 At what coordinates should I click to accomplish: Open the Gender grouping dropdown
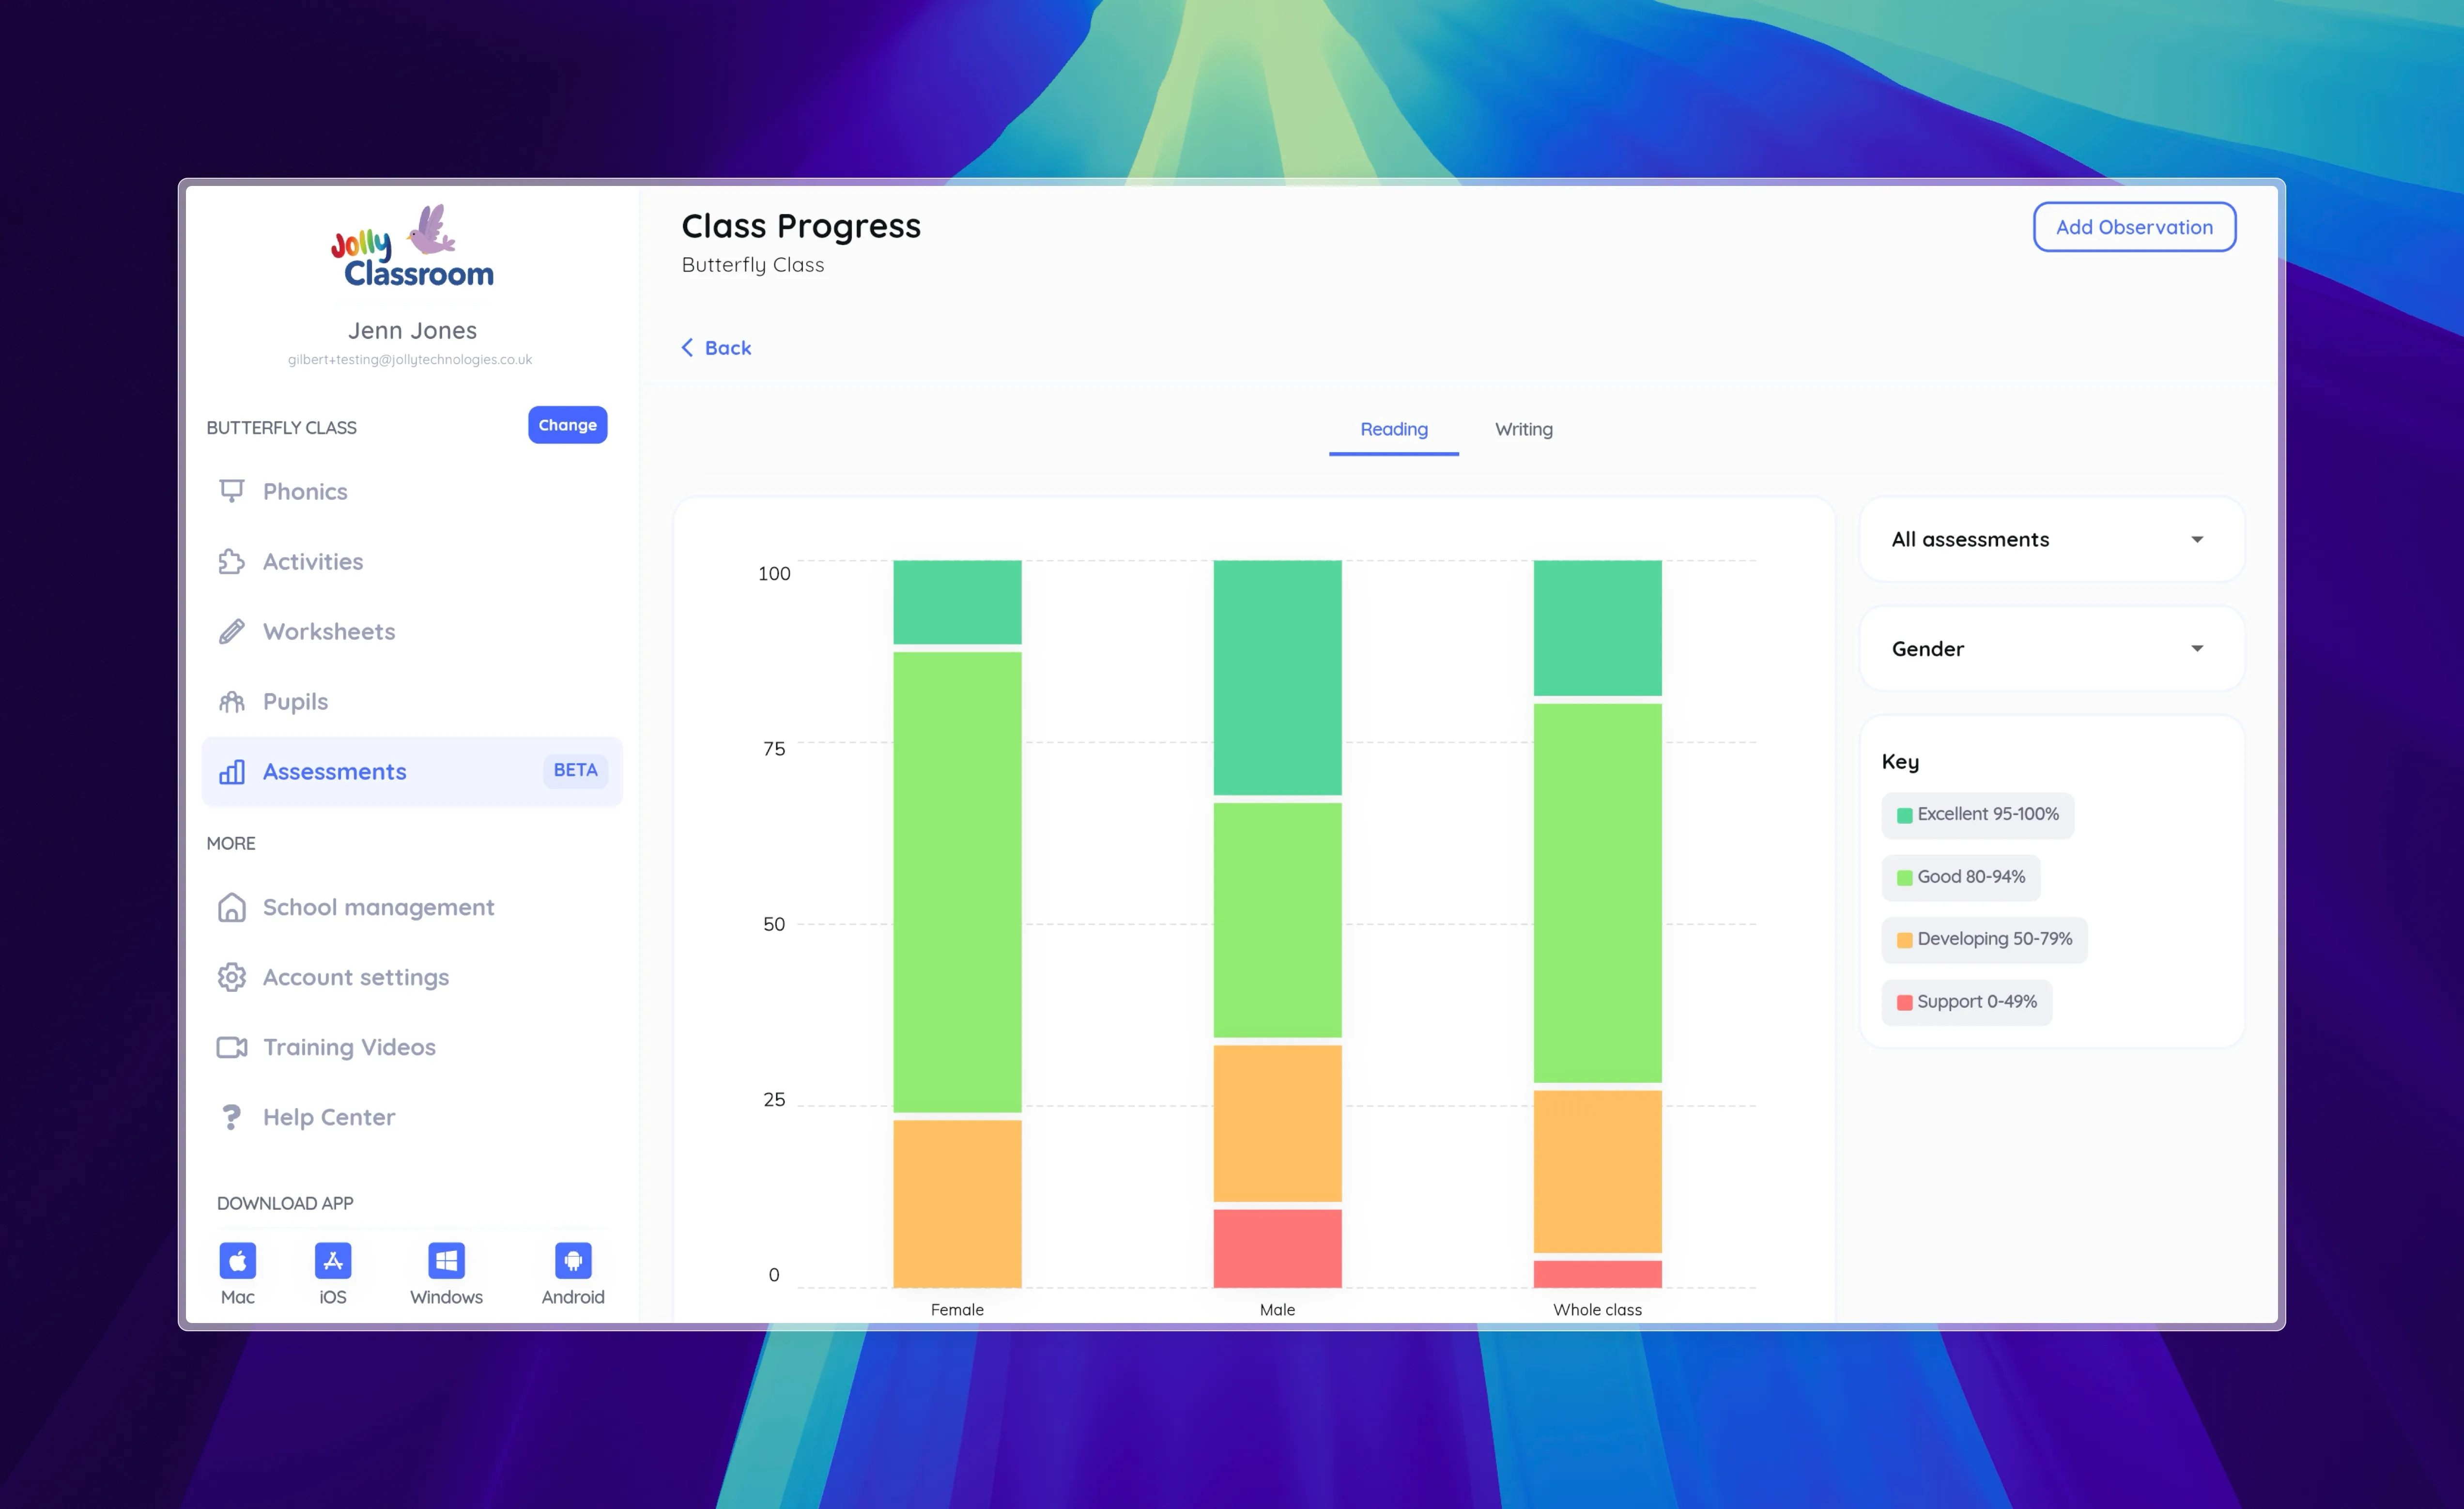click(x=2050, y=649)
